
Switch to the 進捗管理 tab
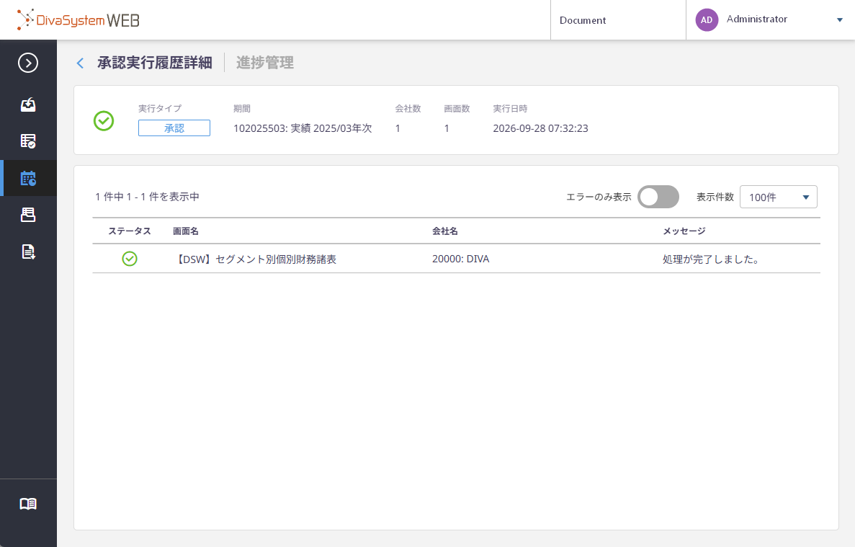[265, 63]
